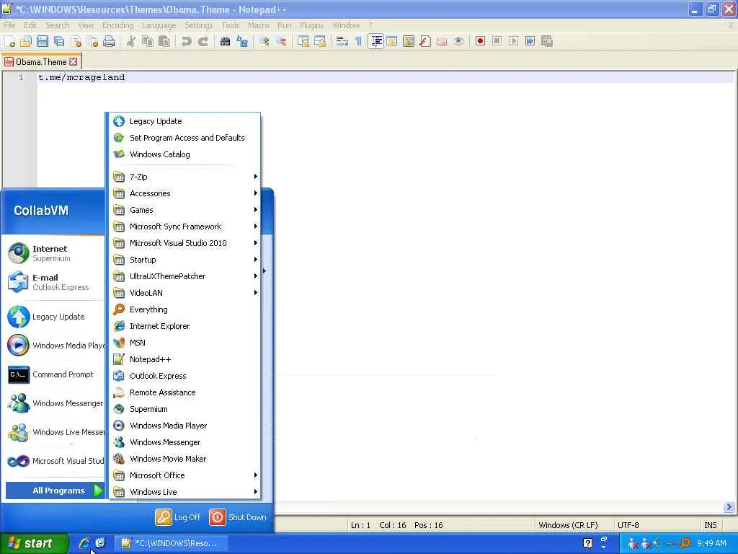Click the Save All toolbar icon

[59, 41]
